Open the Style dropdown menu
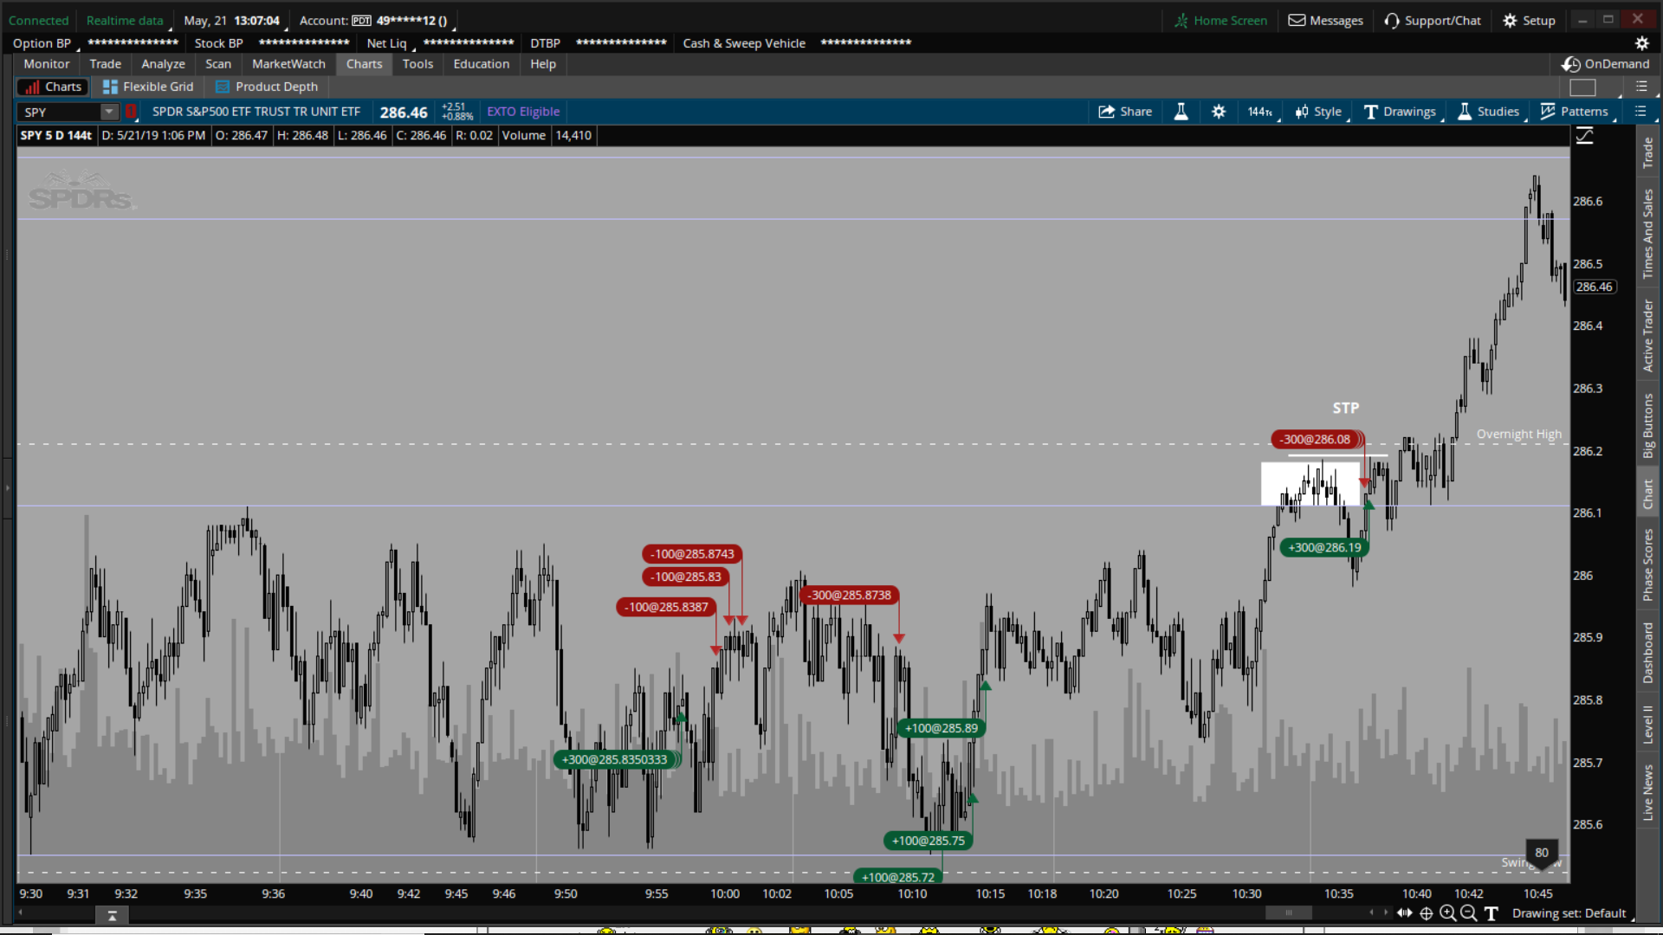Image resolution: width=1663 pixels, height=935 pixels. (1319, 112)
